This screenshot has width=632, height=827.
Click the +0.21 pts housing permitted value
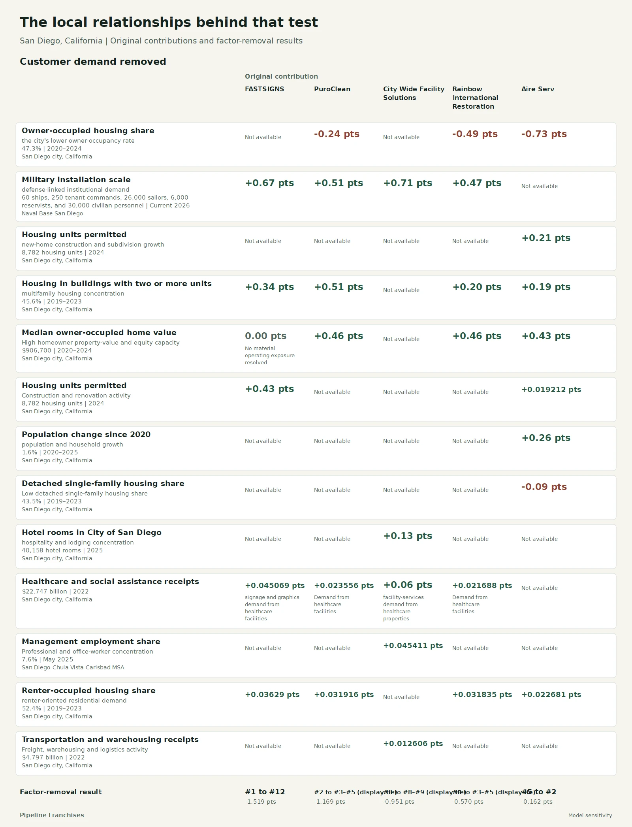[546, 238]
